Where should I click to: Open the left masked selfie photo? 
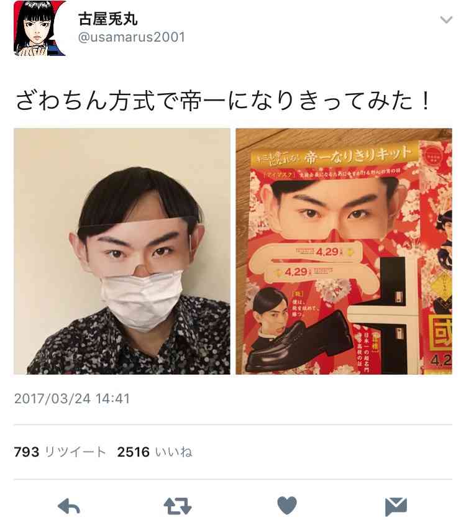click(122, 251)
